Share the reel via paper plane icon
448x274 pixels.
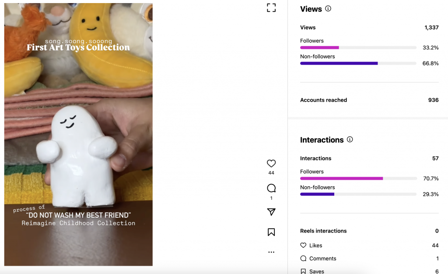pyautogui.click(x=271, y=212)
